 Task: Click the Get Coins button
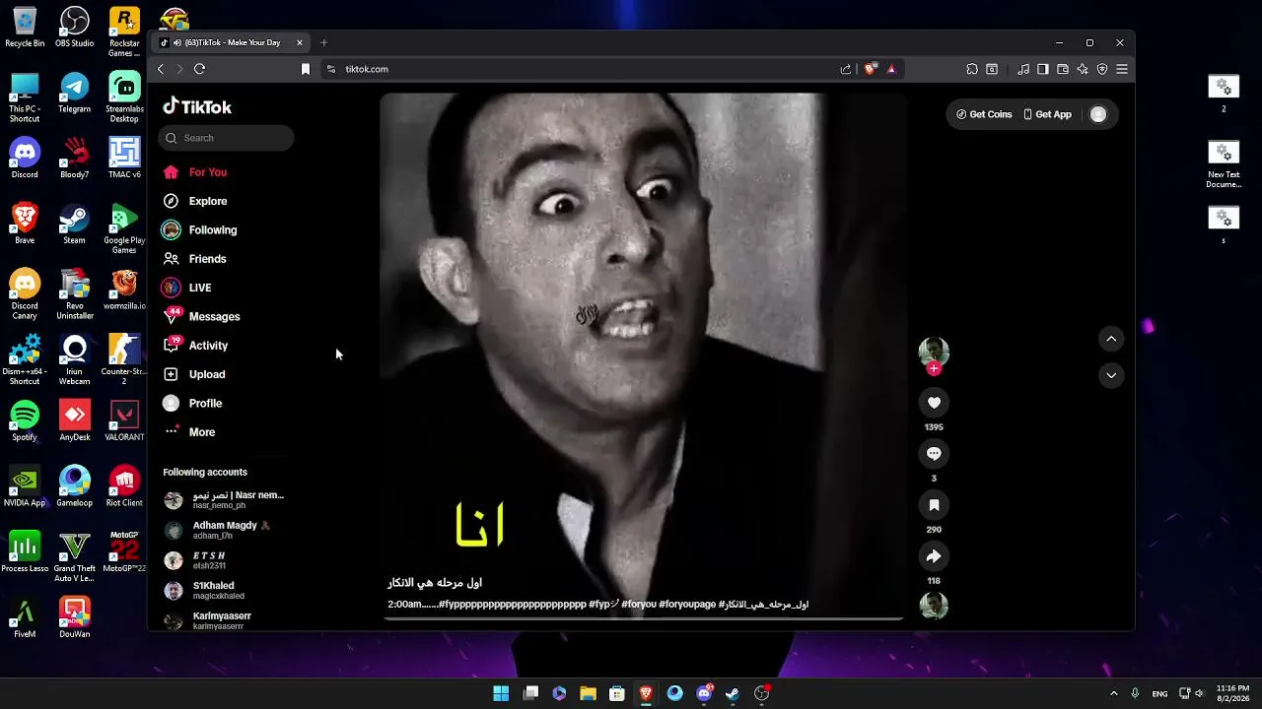(984, 114)
